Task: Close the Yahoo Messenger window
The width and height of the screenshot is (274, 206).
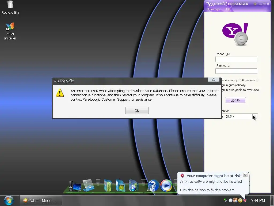Action: click(x=268, y=4)
